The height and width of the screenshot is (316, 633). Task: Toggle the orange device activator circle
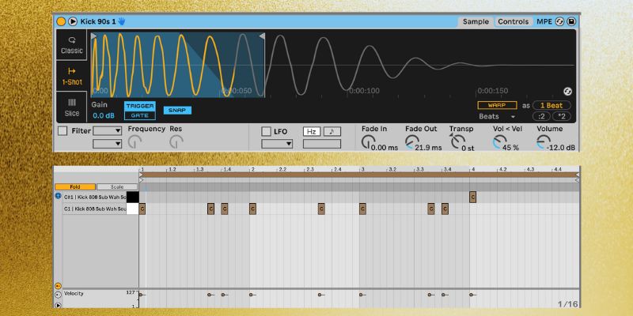61,21
